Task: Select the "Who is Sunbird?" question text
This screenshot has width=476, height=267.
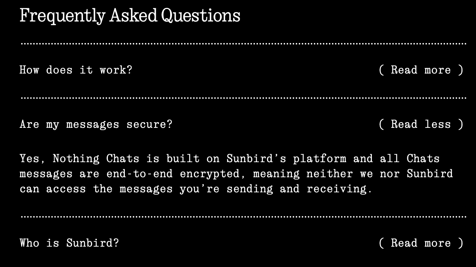Action: click(69, 243)
